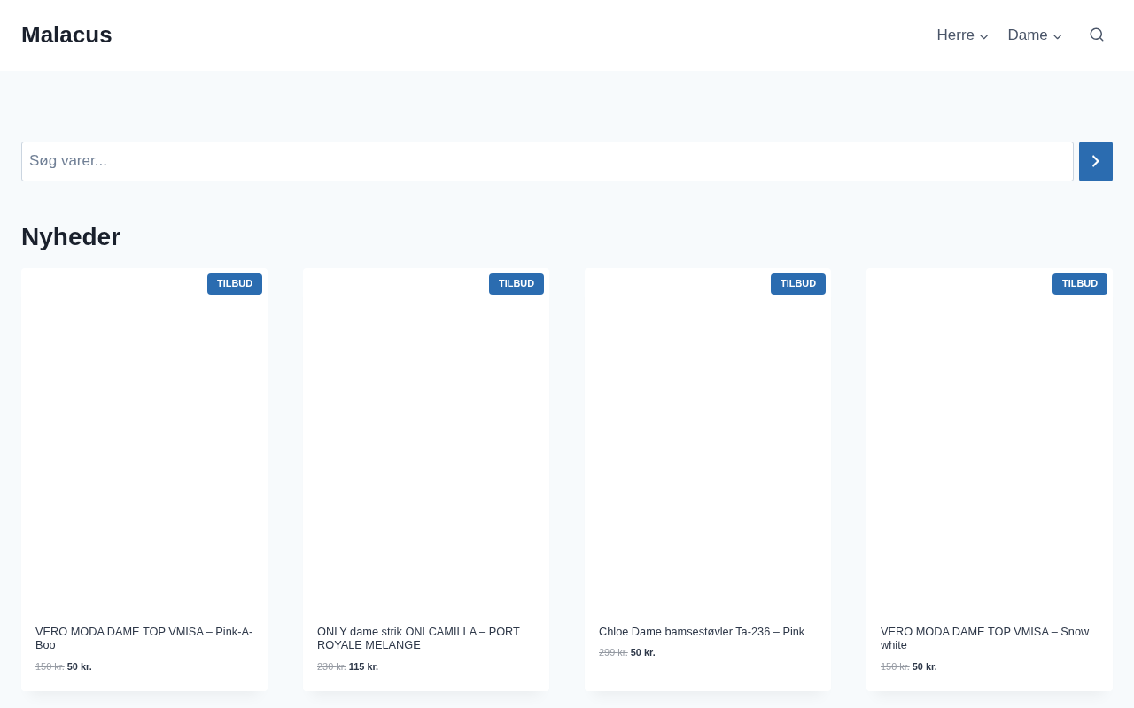Screen dimensions: 1134x708
Task: Open the Dame menu item
Action: [1028, 35]
